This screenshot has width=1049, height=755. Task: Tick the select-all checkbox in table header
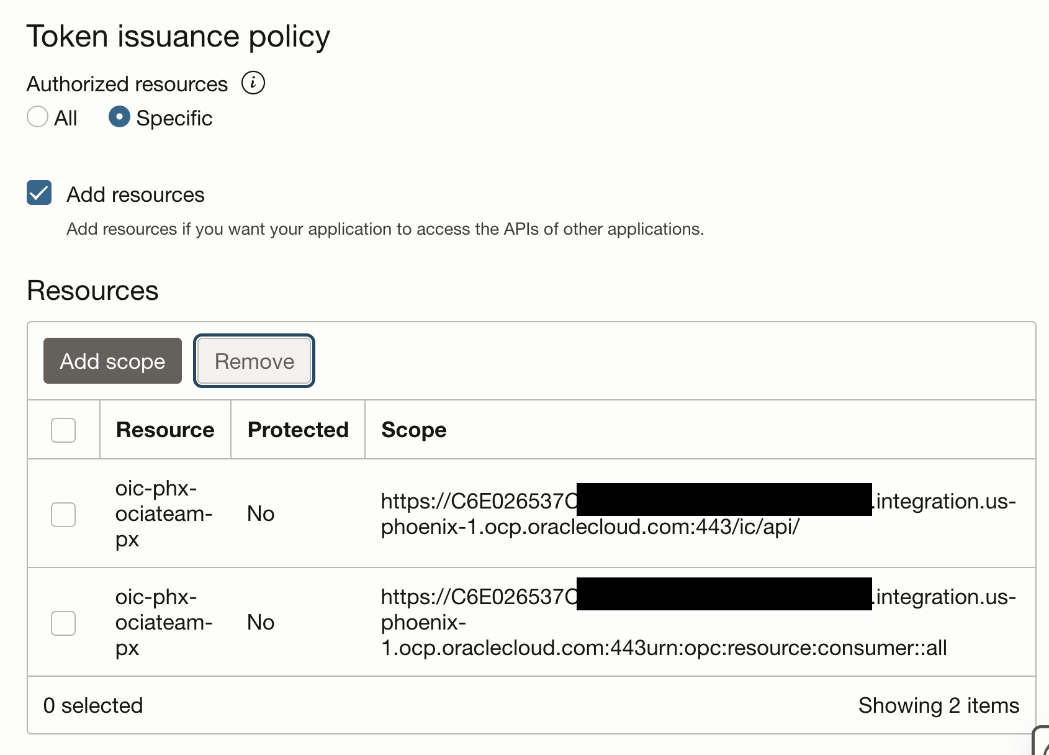(x=63, y=430)
